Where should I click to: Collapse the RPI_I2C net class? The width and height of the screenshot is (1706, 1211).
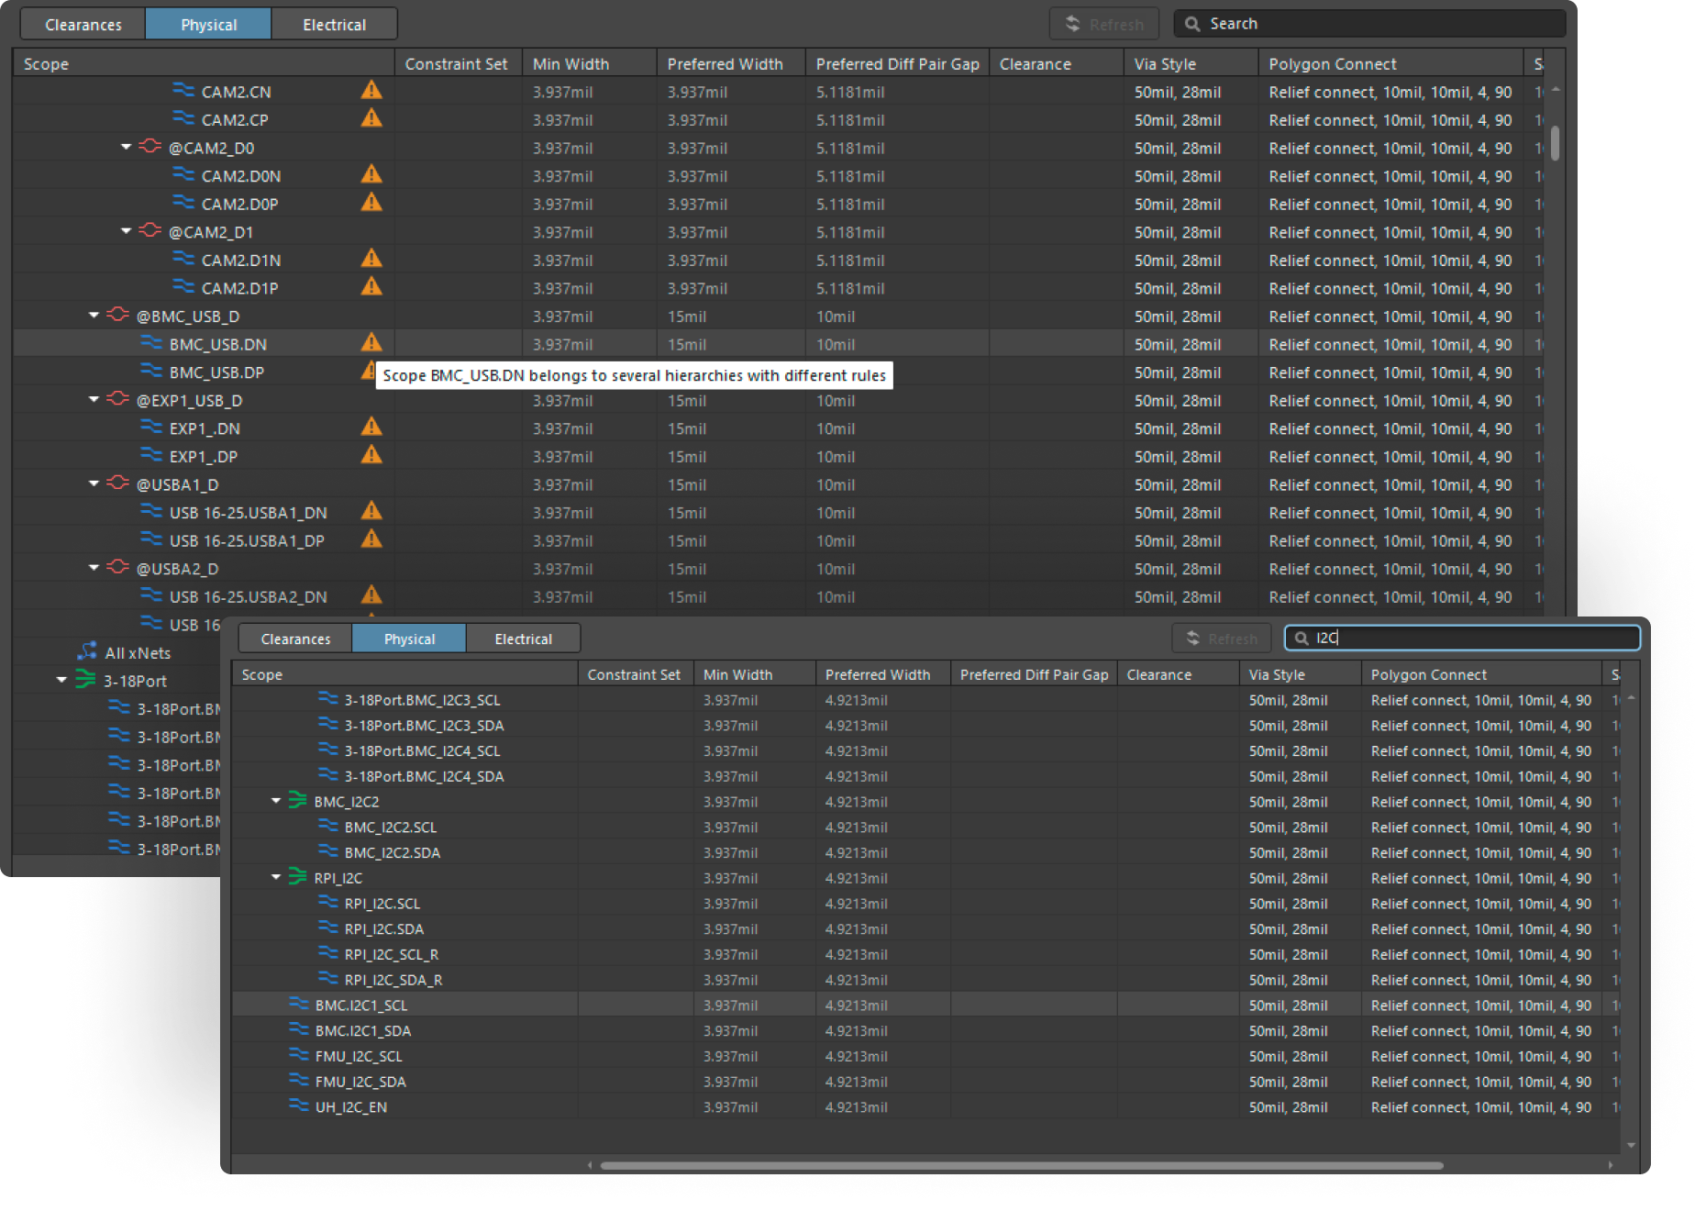(x=276, y=878)
